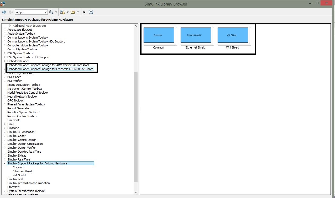
Task: Select Model Predictive Control Toolbox
Action: pyautogui.click(x=28, y=93)
